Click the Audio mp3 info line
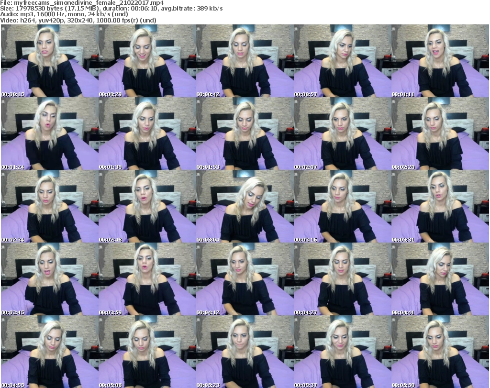Viewport: 490px width, 388px height. [64, 14]
